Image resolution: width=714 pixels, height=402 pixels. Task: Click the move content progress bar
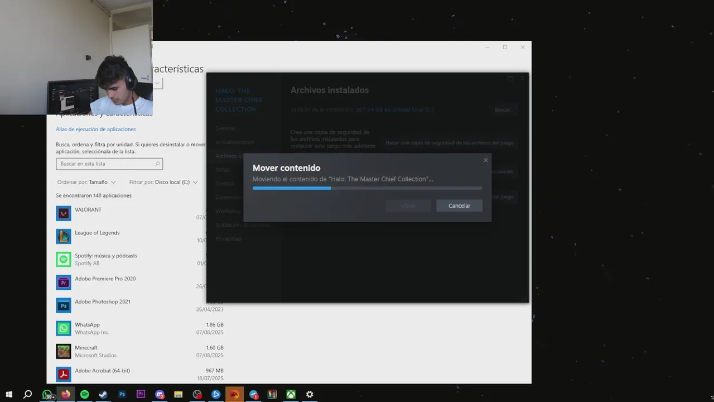[367, 188]
